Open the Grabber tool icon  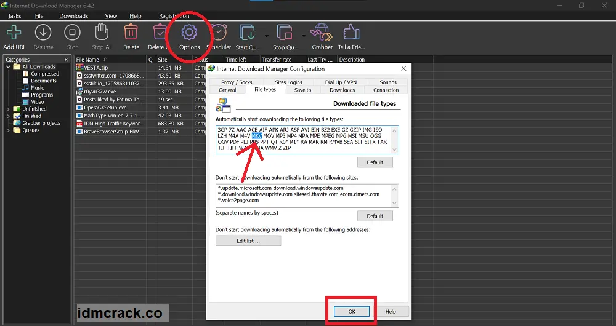coord(322,33)
